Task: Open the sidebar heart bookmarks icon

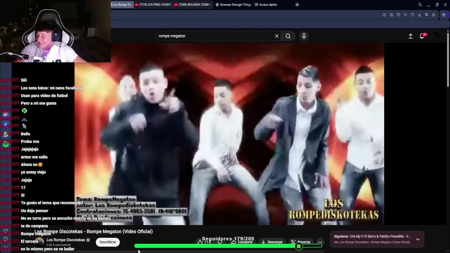Action: [x=6, y=231]
